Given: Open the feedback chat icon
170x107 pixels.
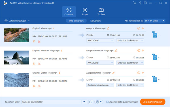Looking at the screenshot, I should coord(145,3).
